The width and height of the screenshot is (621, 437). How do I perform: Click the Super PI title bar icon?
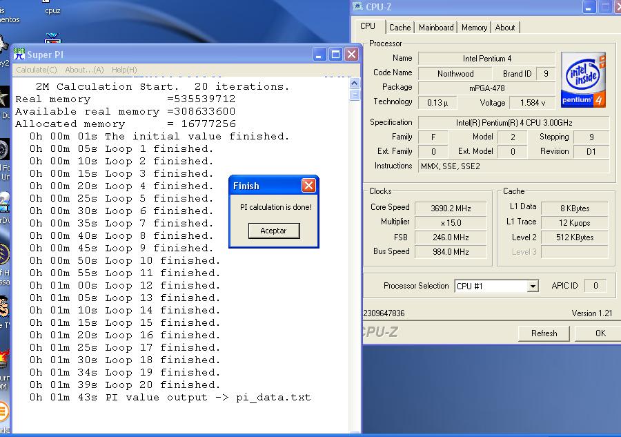click(19, 55)
